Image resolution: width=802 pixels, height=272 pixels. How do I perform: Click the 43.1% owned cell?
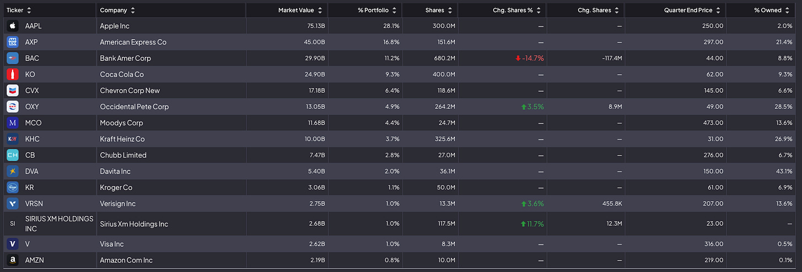click(x=784, y=171)
